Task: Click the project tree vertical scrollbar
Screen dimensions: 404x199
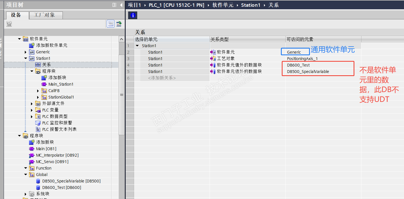Action: 121,95
